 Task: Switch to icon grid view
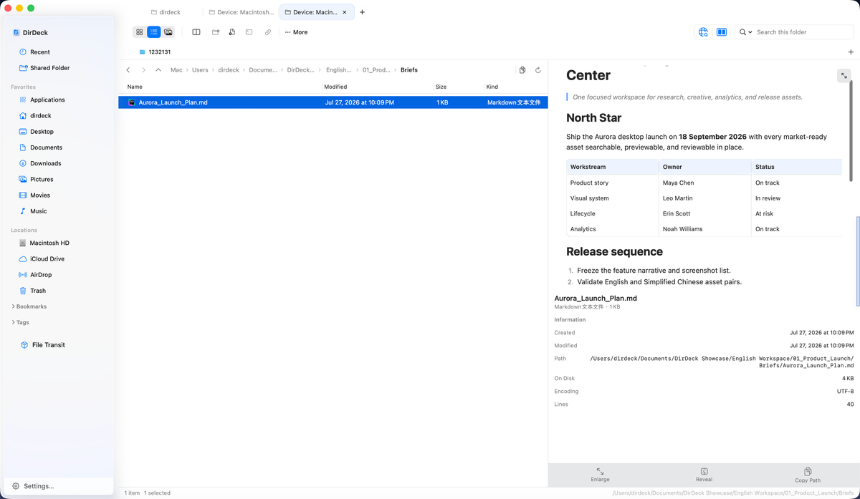coord(139,32)
